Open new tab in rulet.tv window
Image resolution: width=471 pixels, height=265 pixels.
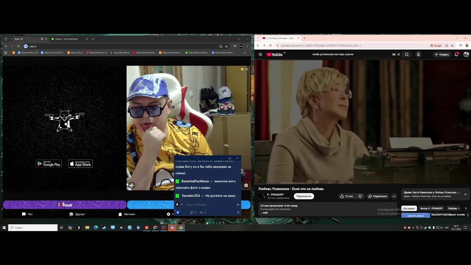pos(93,39)
